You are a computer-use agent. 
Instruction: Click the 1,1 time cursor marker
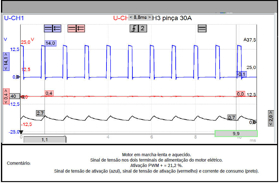(x=45, y=140)
